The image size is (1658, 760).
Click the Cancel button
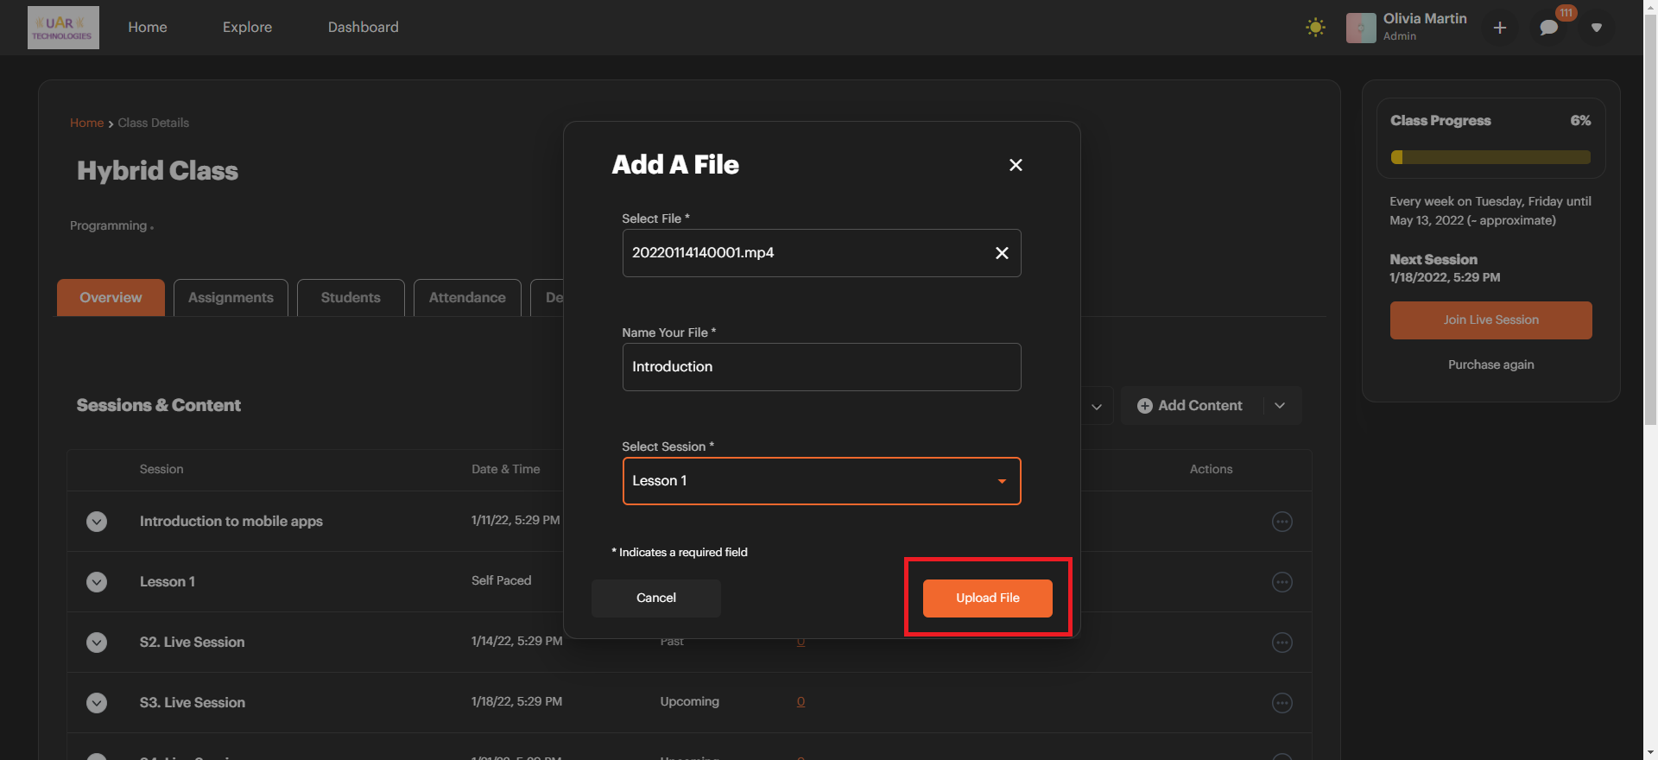(656, 598)
